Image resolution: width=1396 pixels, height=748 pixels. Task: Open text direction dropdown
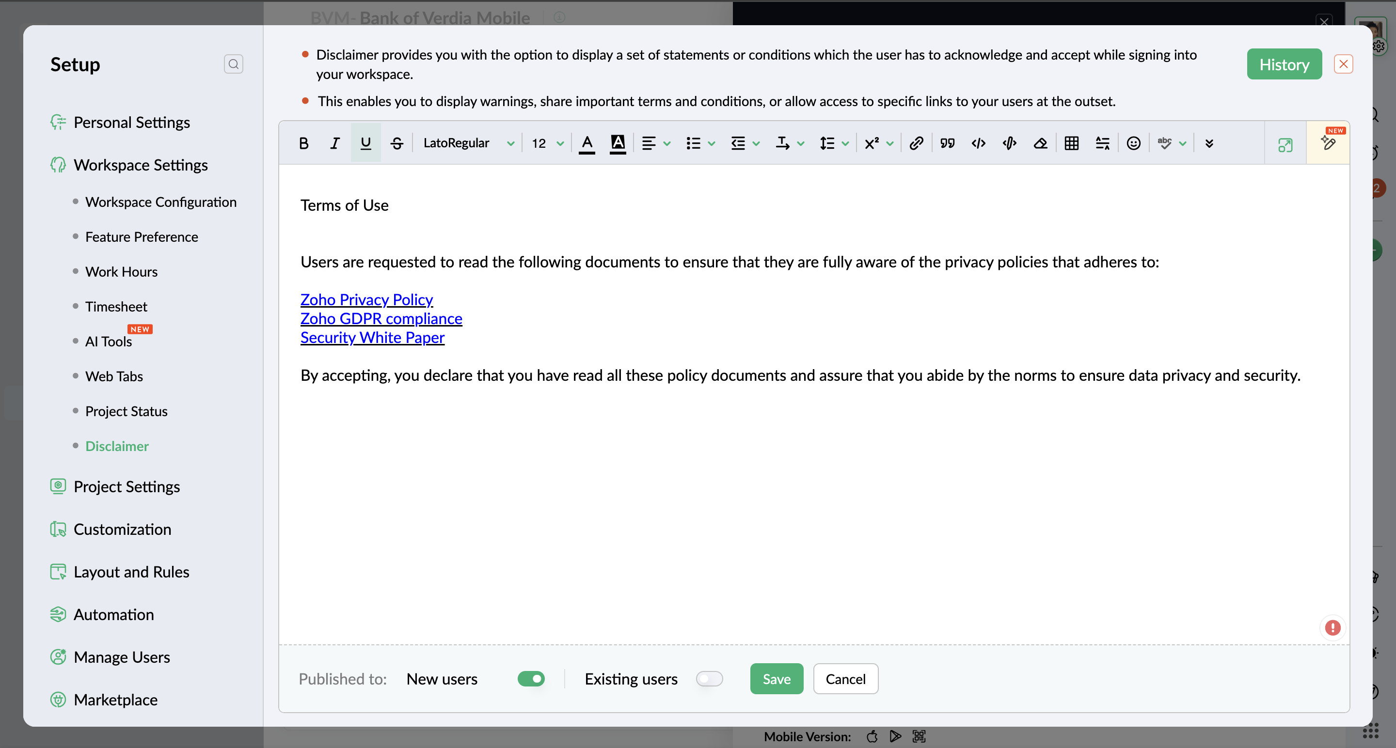tap(790, 143)
